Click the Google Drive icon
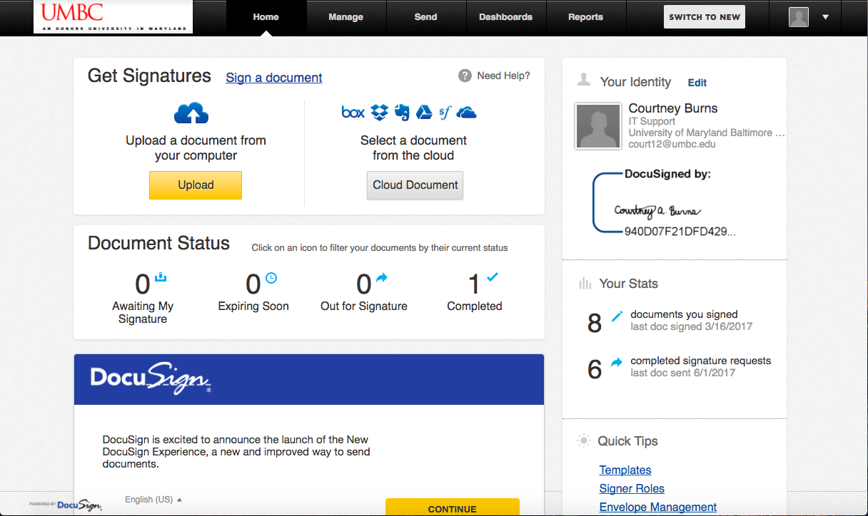This screenshot has width=868, height=516. click(x=424, y=112)
